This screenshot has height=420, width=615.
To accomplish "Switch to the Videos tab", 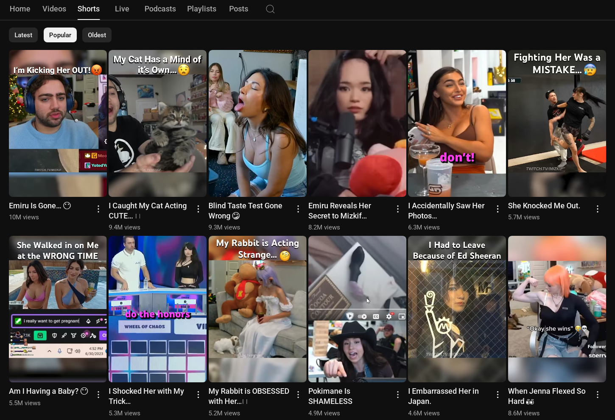I will tap(54, 9).
